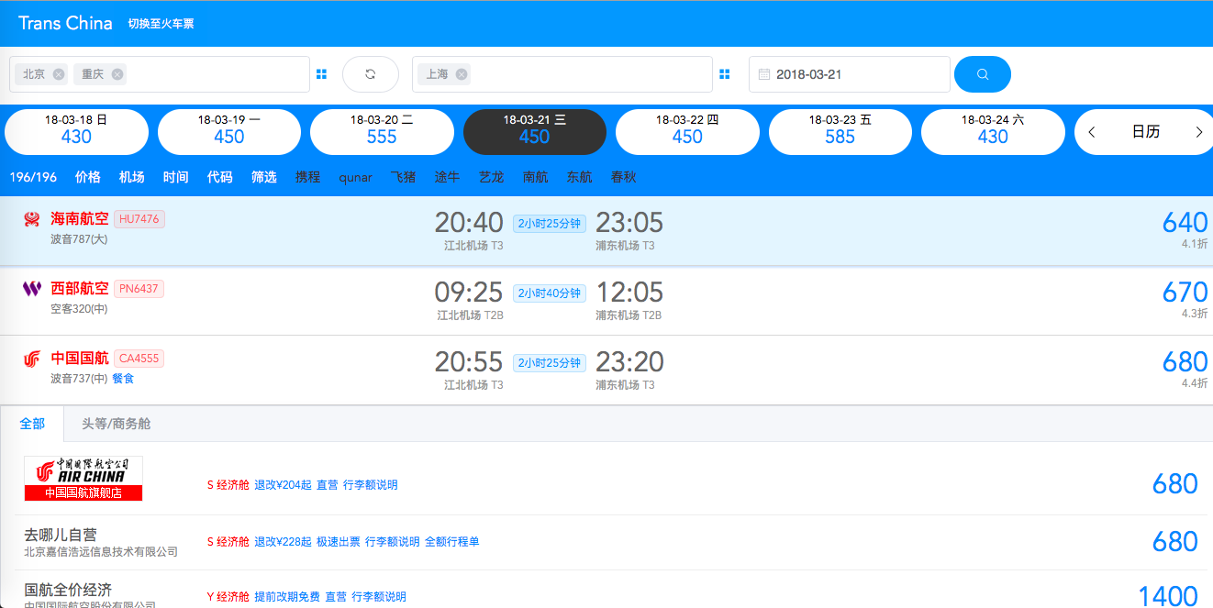
Task: Filter results by 携程 source
Action: (308, 177)
